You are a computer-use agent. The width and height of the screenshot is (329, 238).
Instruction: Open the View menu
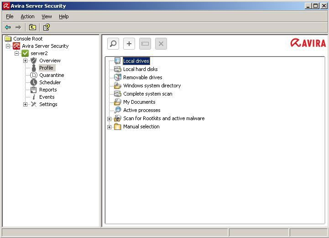pyautogui.click(x=47, y=16)
